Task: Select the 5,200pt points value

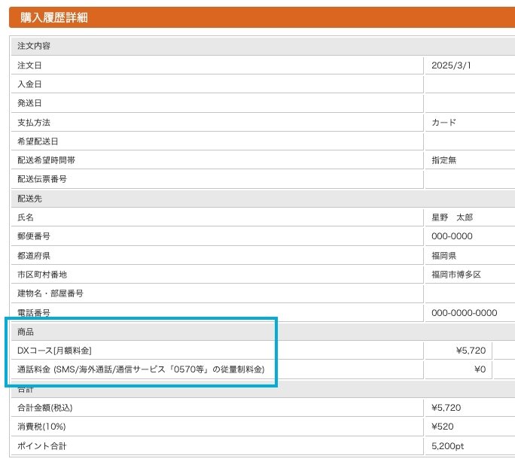Action: pos(448,446)
